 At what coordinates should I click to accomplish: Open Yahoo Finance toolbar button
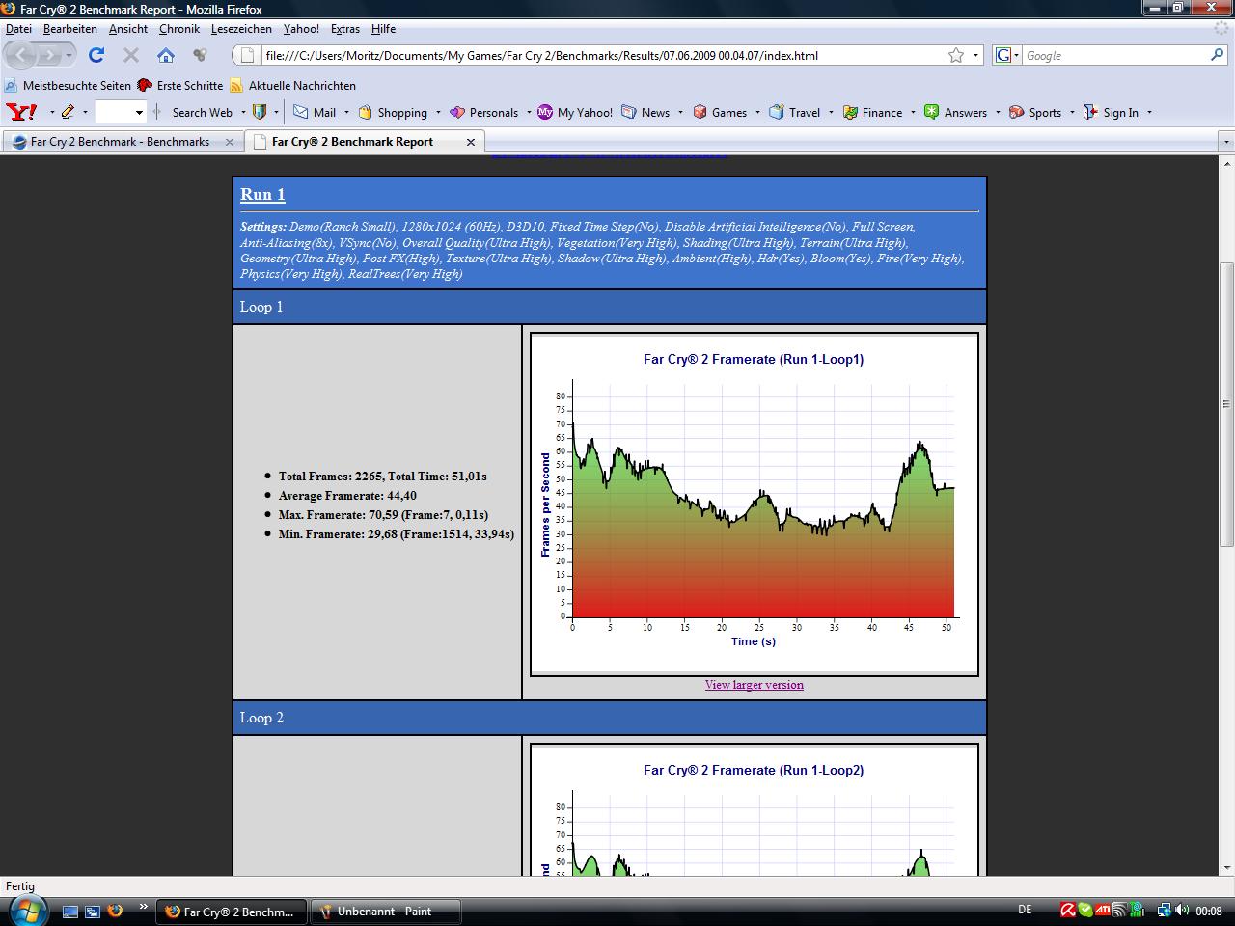point(872,112)
